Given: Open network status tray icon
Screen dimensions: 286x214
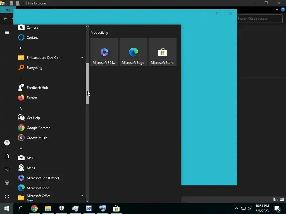Looking at the screenshot, I should pyautogui.click(x=243, y=208).
